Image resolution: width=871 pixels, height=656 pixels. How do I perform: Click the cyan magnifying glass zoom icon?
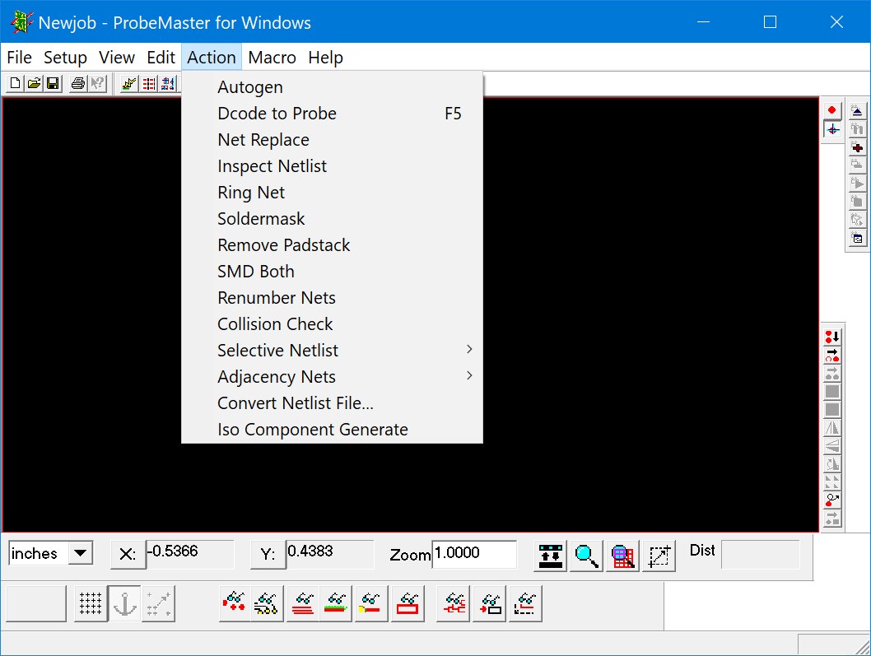coord(587,556)
